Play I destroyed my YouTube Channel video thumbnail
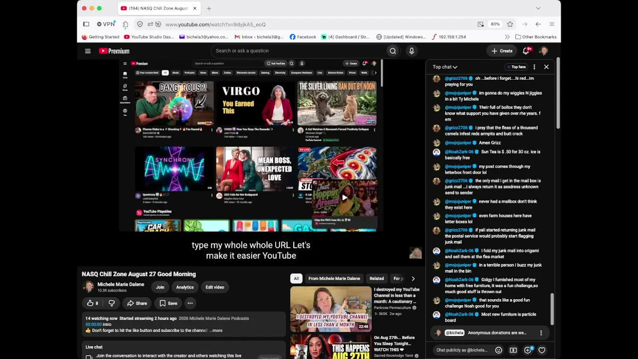Image resolution: width=638 pixels, height=359 pixels. pos(331,309)
